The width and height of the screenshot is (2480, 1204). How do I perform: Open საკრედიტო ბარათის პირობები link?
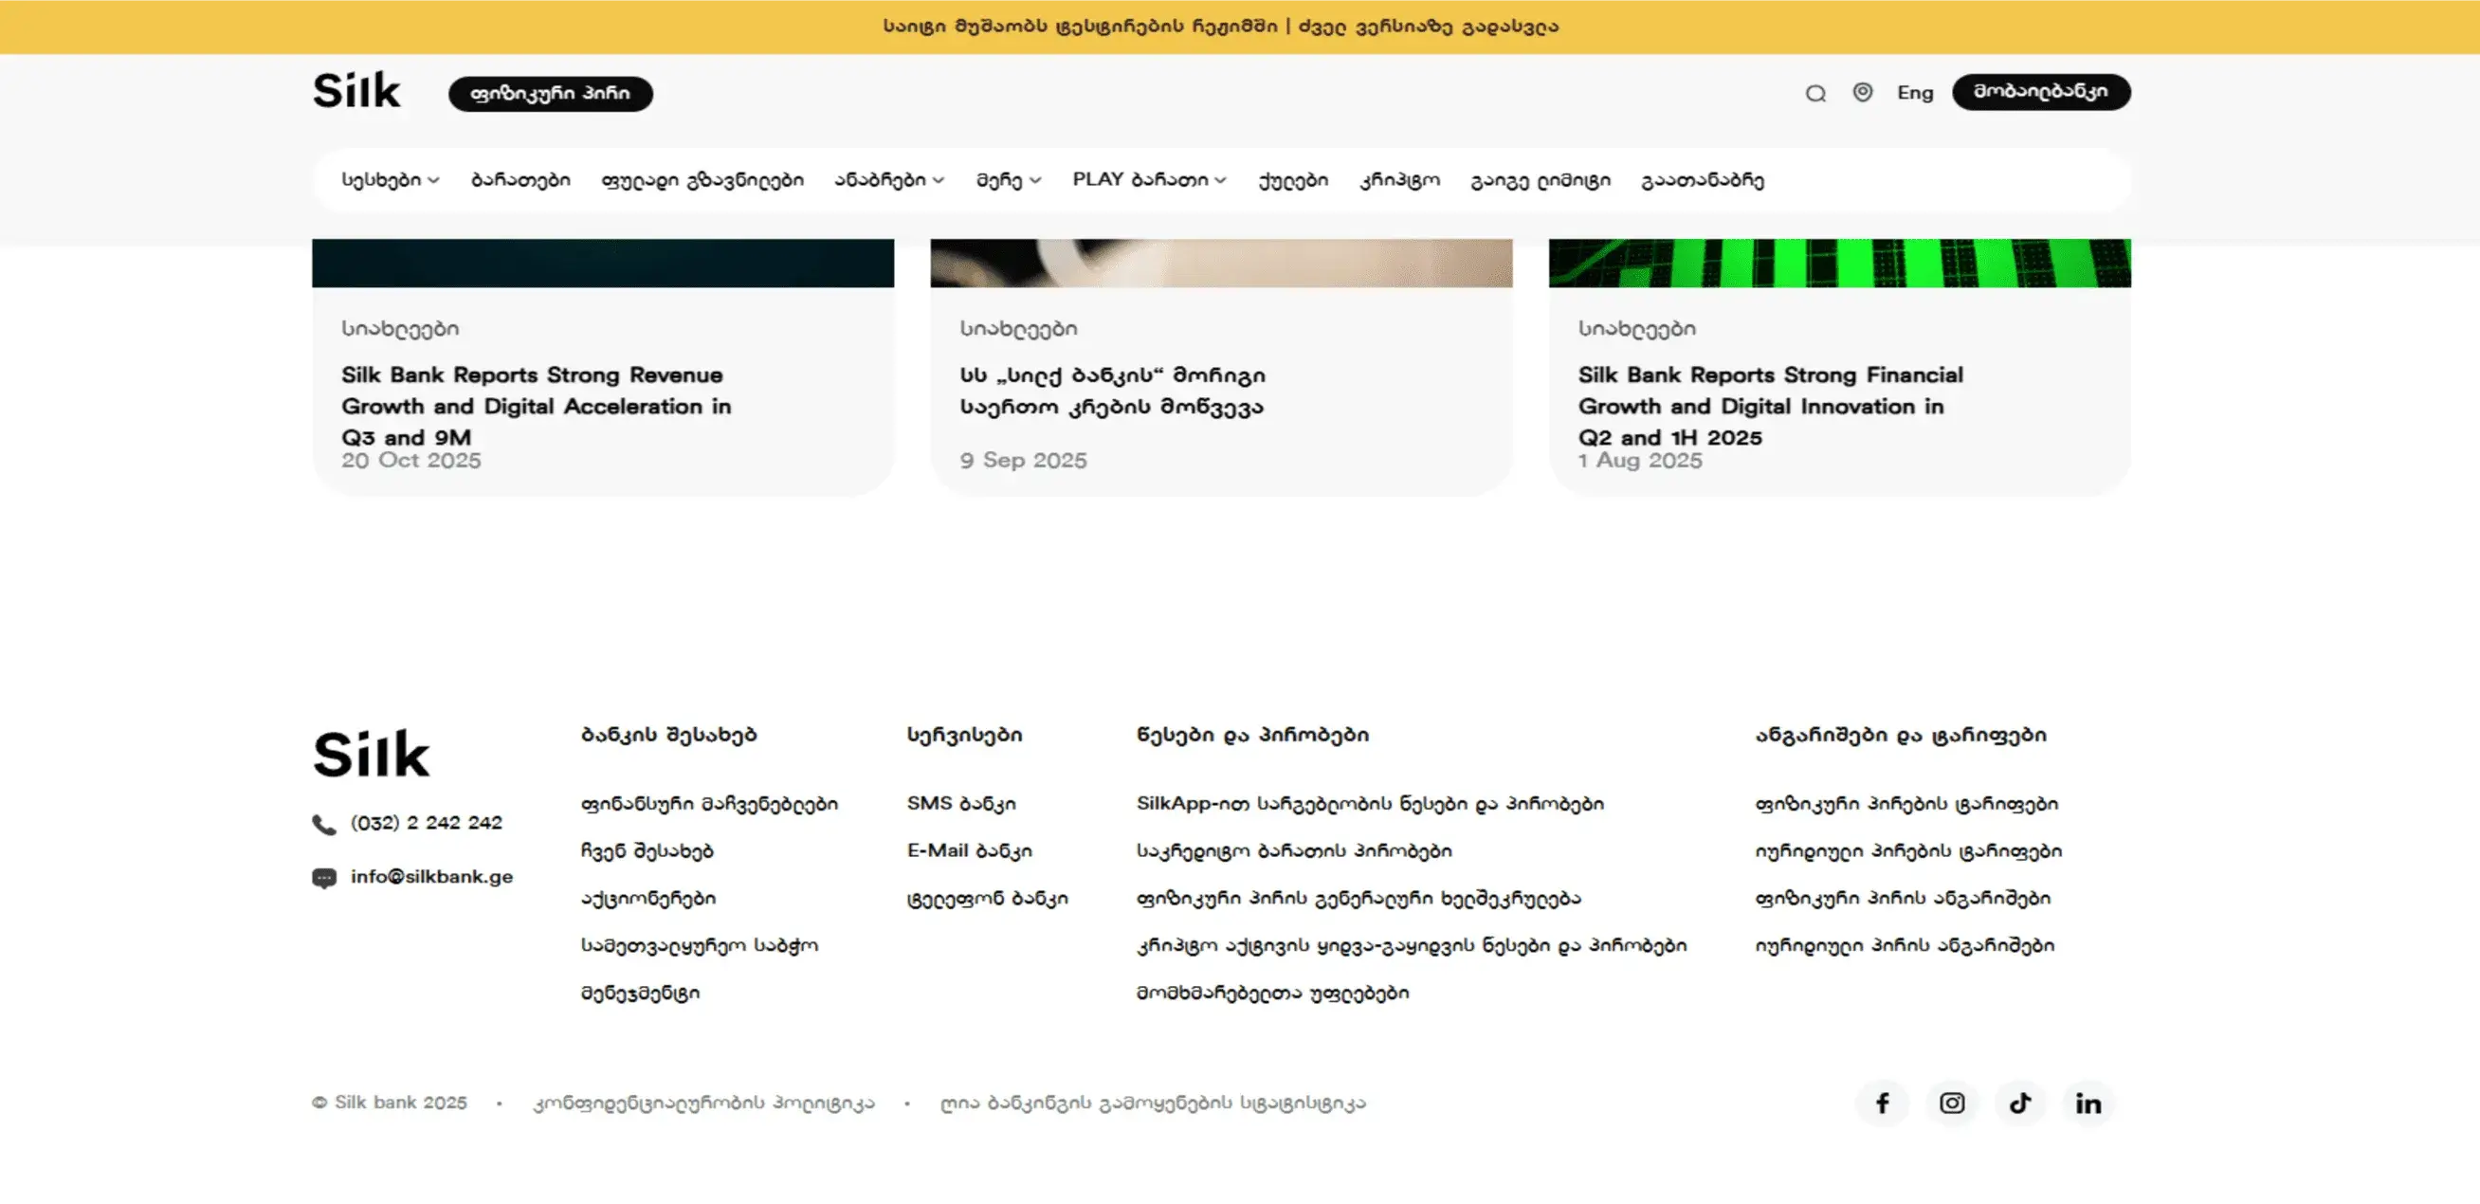coord(1294,850)
